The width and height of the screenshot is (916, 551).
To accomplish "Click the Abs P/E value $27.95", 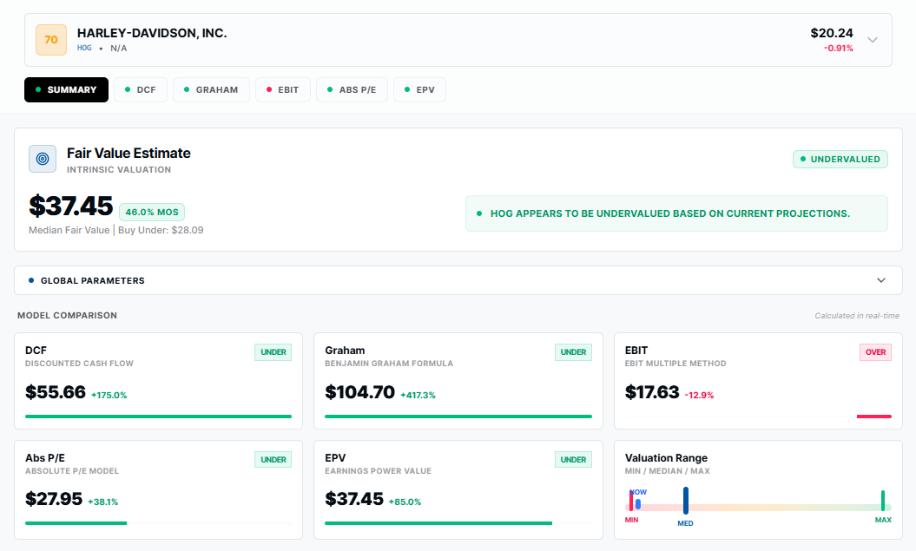I will pos(54,499).
